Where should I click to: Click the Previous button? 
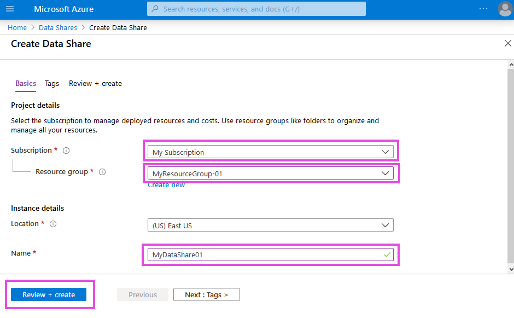(x=143, y=294)
